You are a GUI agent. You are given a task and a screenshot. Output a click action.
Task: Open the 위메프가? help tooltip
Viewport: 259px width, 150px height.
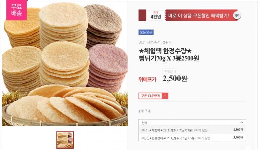point(170,71)
